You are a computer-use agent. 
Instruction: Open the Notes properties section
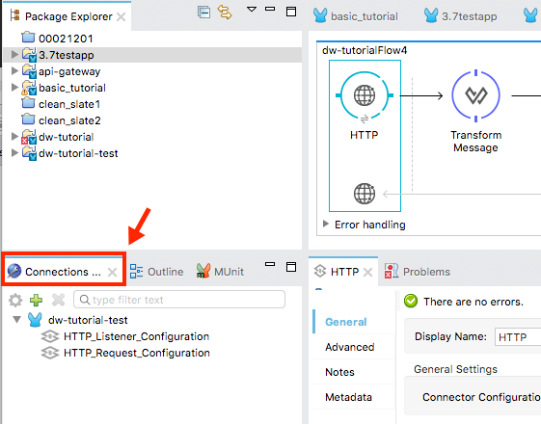[x=339, y=372]
